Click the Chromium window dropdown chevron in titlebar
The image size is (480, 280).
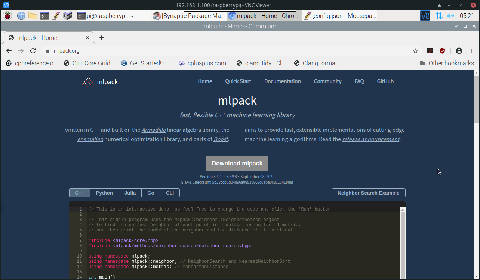456,26
